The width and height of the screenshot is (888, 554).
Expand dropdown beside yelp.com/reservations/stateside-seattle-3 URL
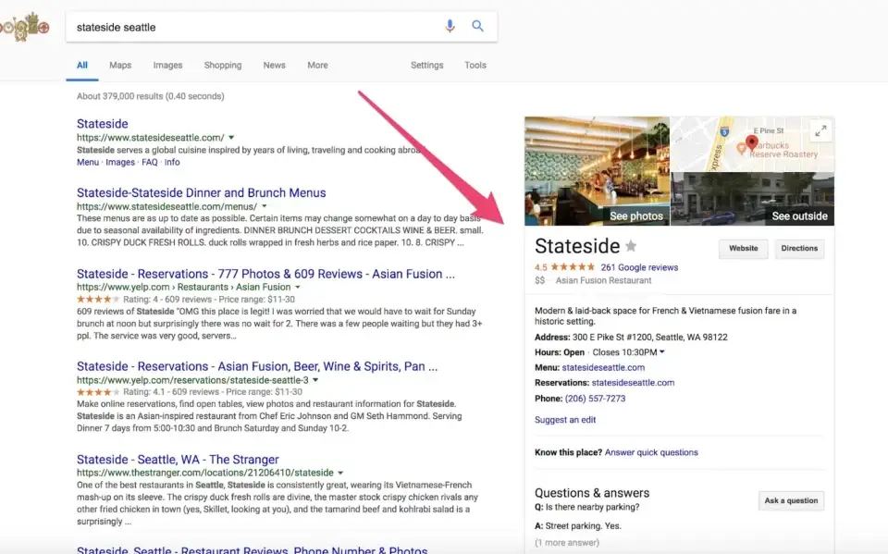point(315,380)
